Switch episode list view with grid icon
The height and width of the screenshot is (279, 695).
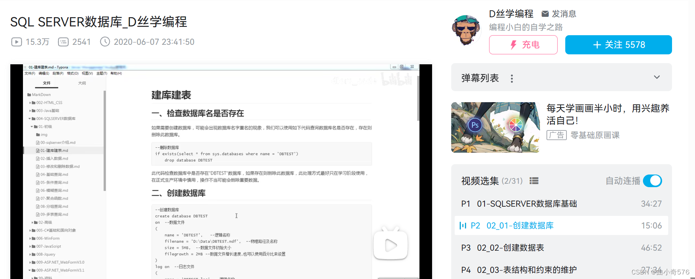click(x=534, y=181)
